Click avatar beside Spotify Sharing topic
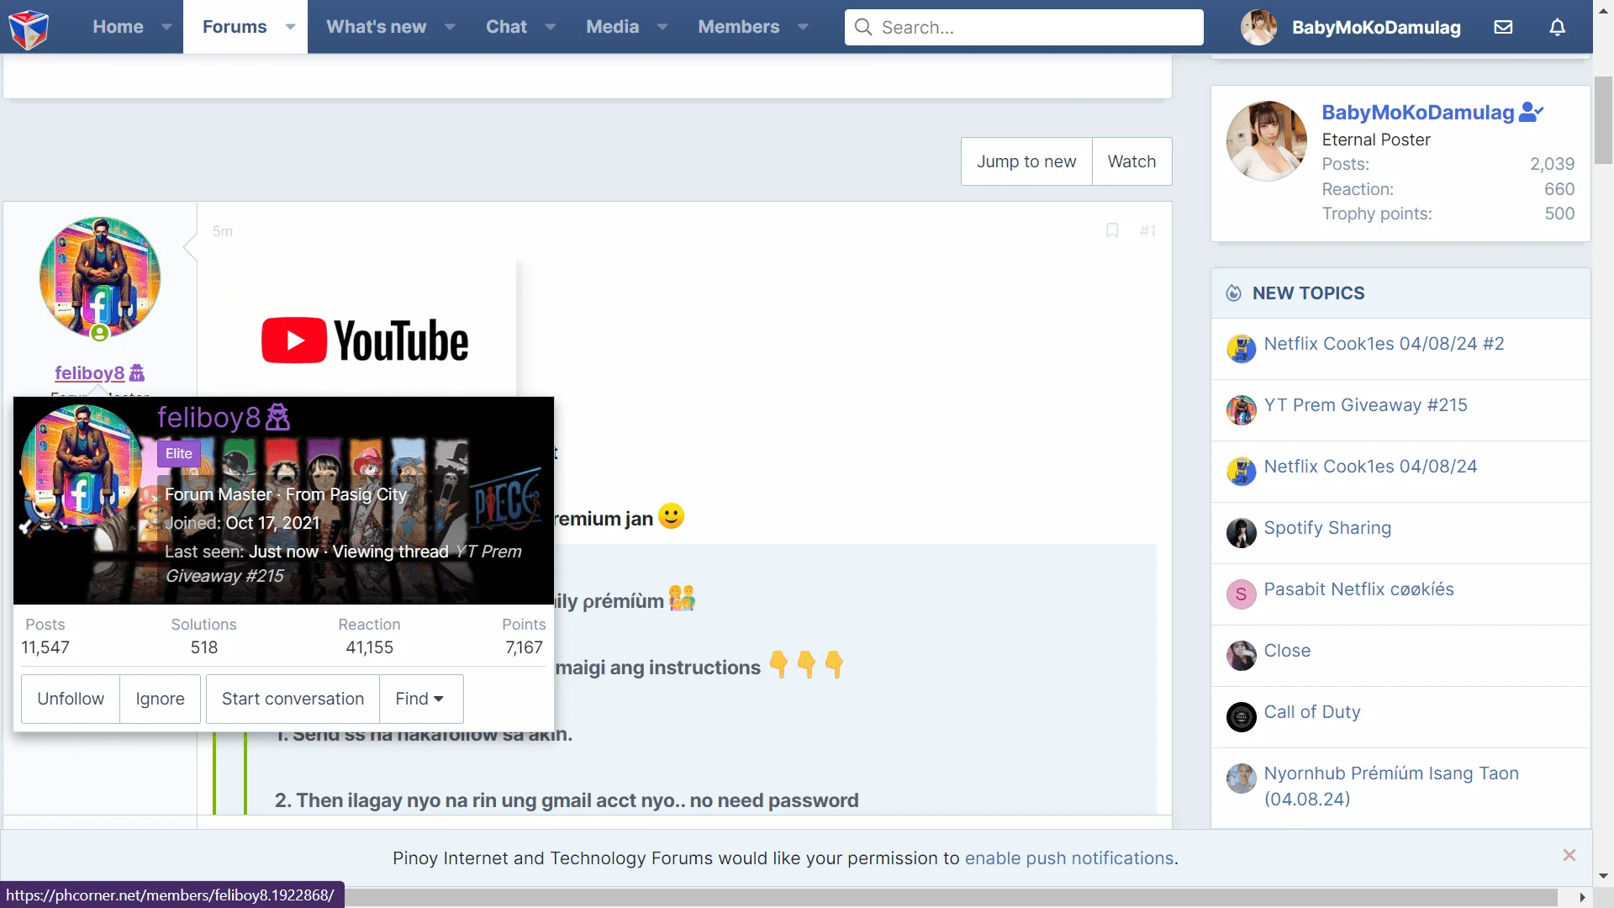Viewport: 1614px width, 908px height. coord(1242,532)
